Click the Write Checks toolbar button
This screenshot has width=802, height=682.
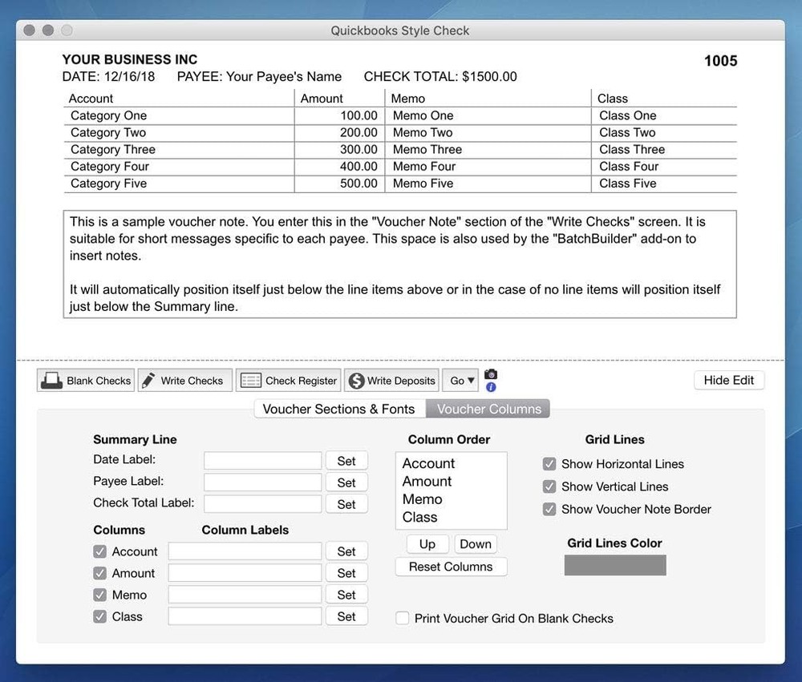click(x=184, y=380)
